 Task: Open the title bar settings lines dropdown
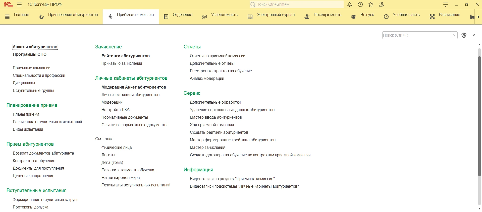(x=446, y=4)
